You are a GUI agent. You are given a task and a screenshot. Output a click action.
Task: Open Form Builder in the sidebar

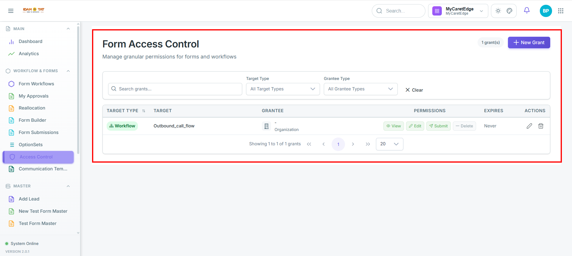click(38, 120)
